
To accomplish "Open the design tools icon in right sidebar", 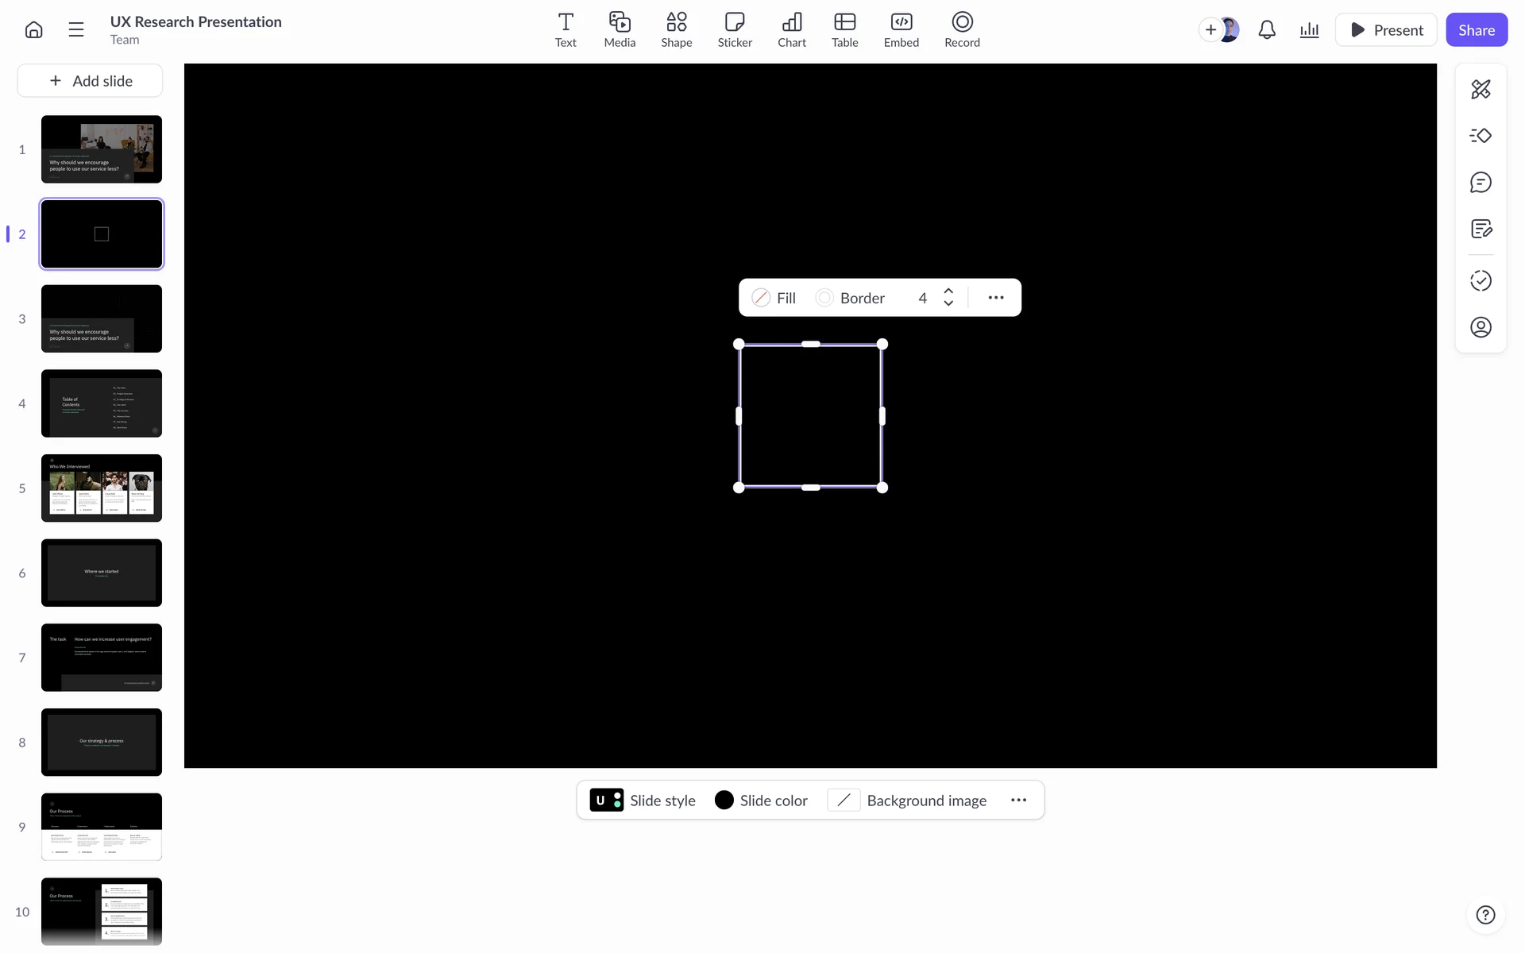I will [x=1481, y=89].
